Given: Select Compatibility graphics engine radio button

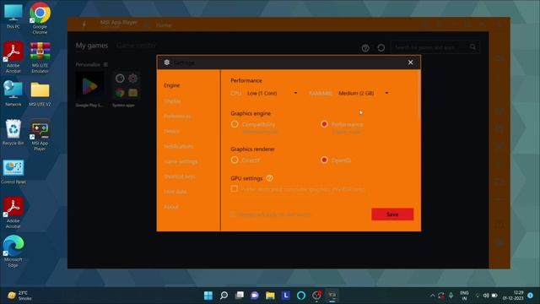Looking at the screenshot, I should coord(235,124).
